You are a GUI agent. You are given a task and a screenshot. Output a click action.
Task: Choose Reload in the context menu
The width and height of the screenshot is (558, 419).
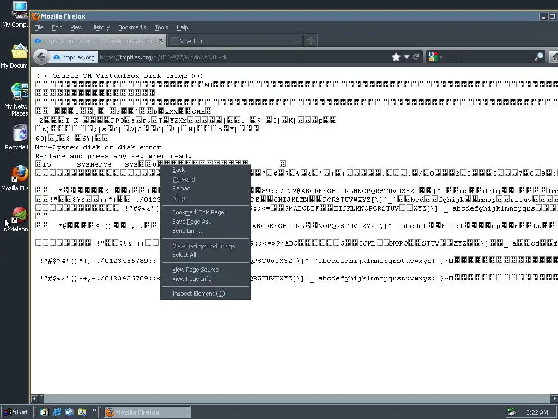click(x=205, y=188)
